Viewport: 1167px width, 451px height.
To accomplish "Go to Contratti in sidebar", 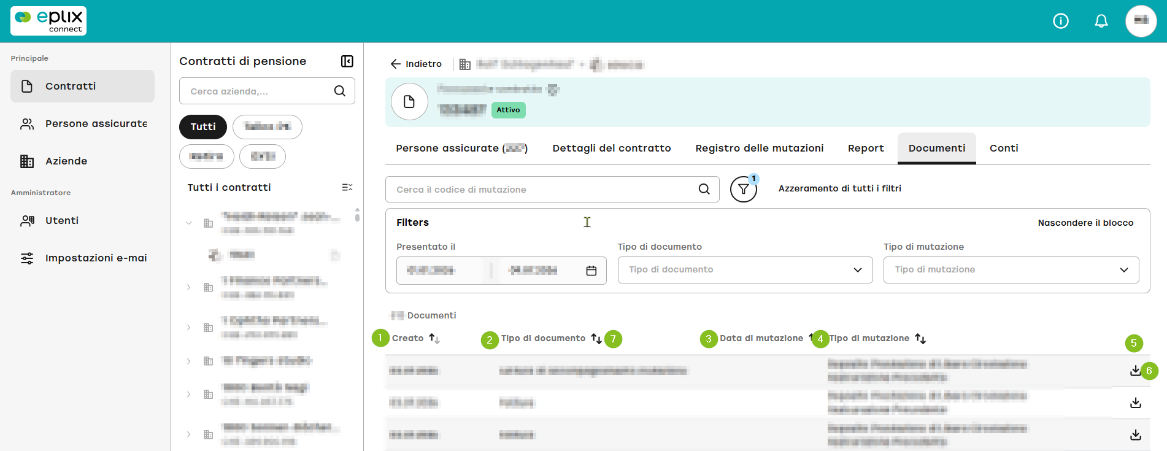I will [82, 86].
